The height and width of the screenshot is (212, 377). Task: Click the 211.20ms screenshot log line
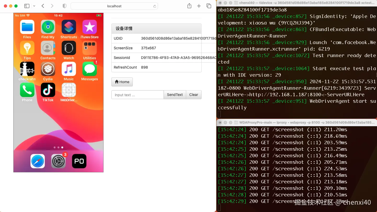click(283, 130)
